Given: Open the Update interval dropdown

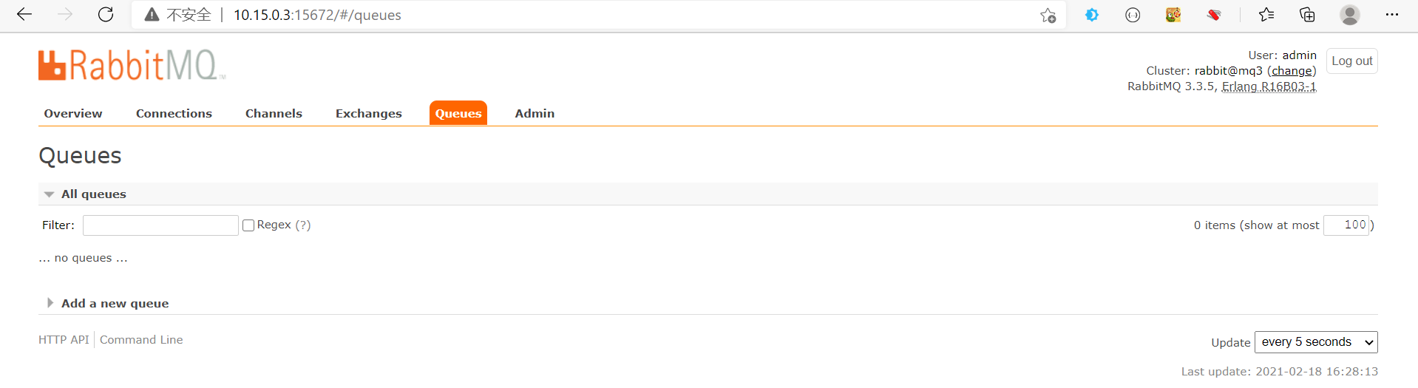Looking at the screenshot, I should pos(1316,342).
